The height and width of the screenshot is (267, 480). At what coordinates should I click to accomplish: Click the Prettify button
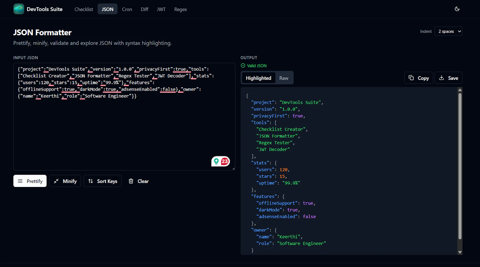pyautogui.click(x=30, y=181)
